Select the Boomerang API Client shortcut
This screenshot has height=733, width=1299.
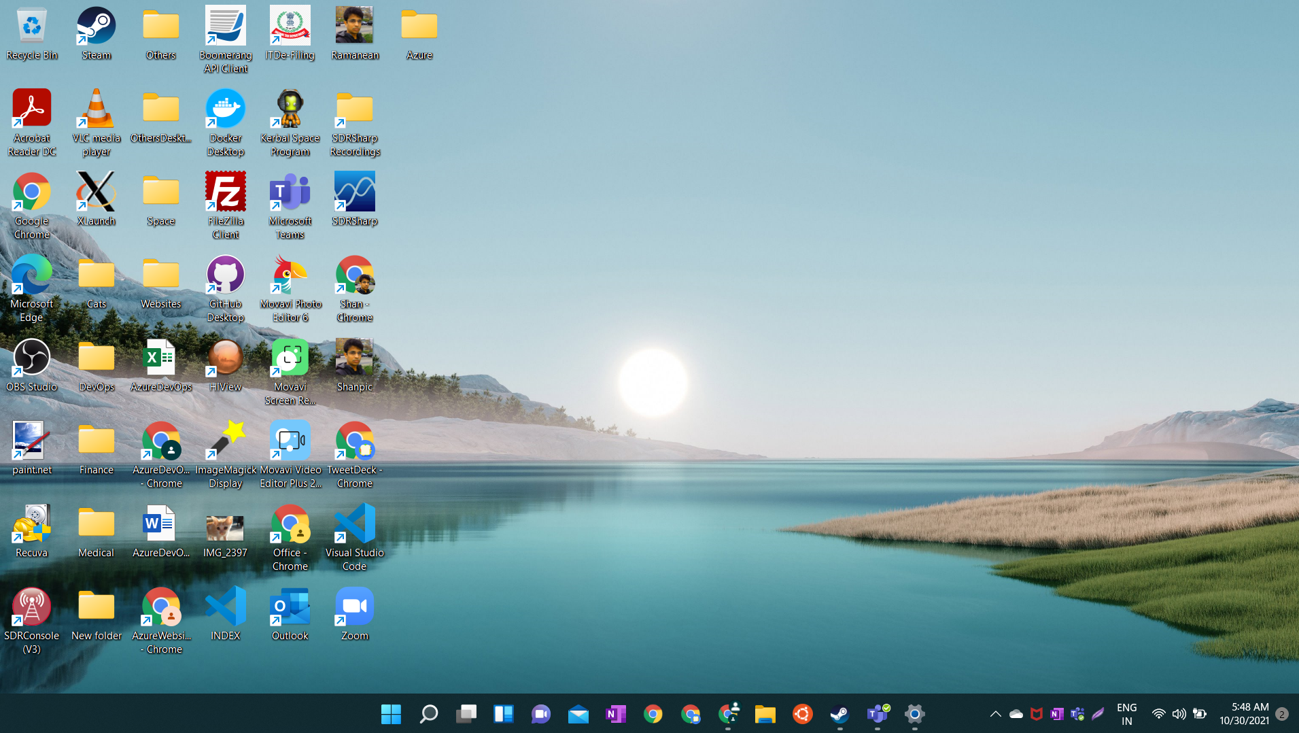pos(226,40)
